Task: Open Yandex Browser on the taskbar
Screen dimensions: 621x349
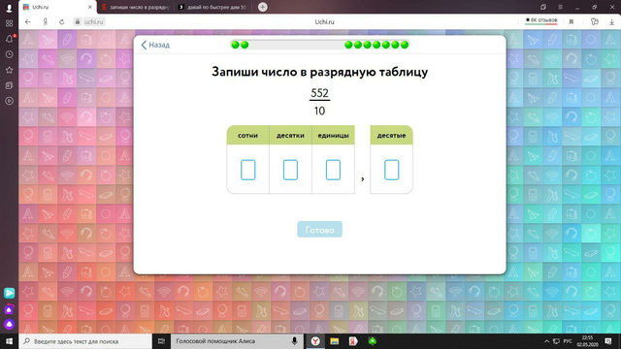Action: (x=314, y=341)
